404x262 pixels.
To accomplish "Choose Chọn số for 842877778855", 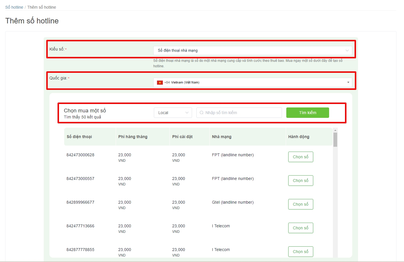I will click(x=300, y=252).
